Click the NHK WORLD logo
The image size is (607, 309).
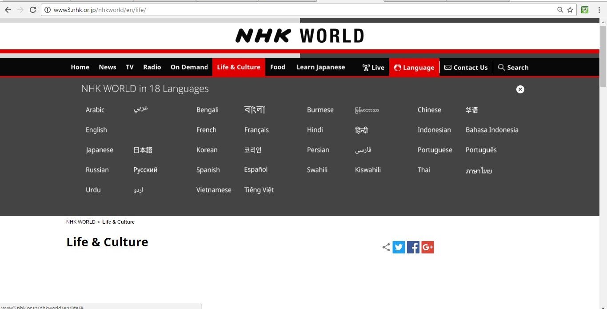pyautogui.click(x=300, y=36)
